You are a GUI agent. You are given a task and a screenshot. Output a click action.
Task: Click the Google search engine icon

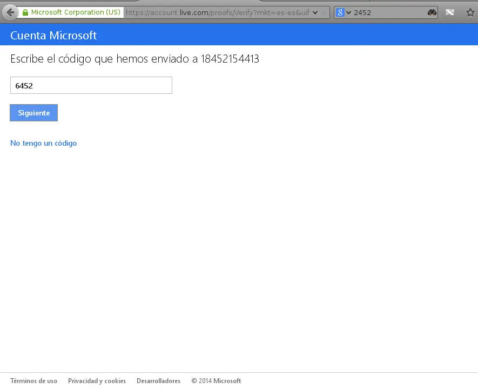pos(340,12)
